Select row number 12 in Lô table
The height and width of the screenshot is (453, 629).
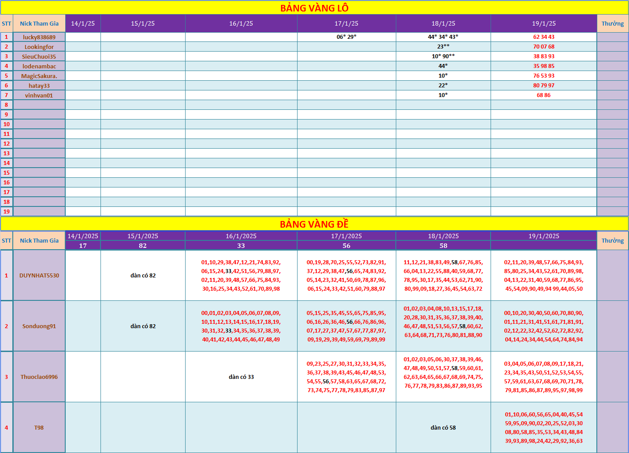coord(7,144)
